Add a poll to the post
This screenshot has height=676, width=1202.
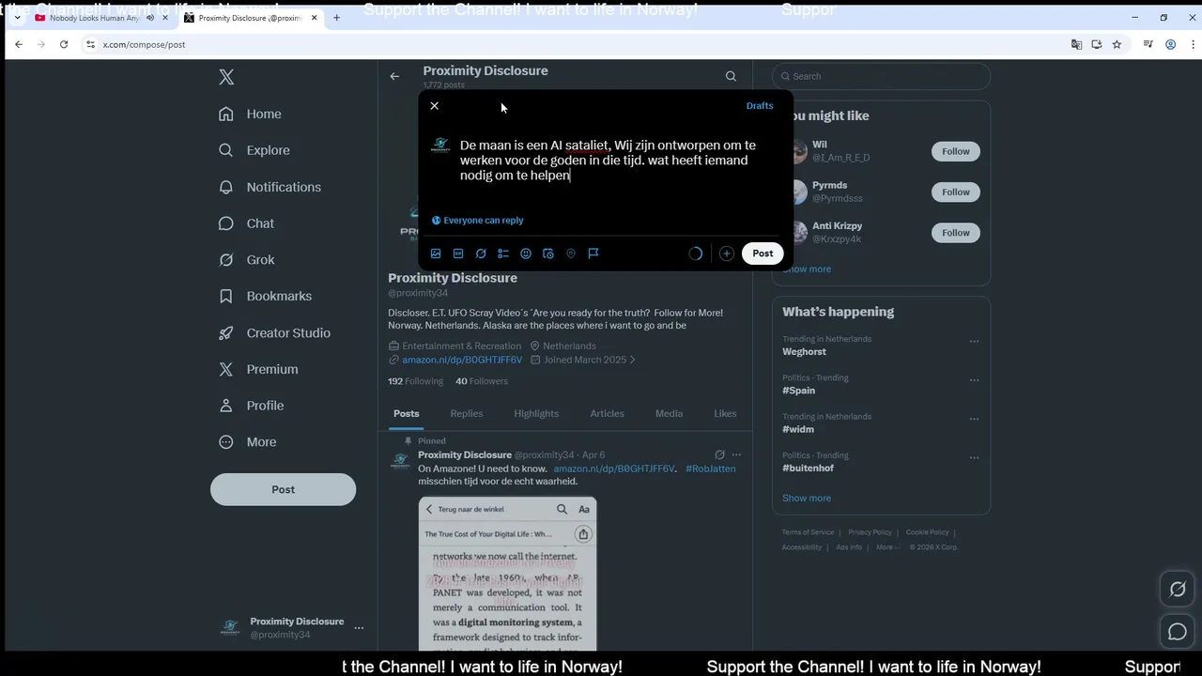coord(503,253)
